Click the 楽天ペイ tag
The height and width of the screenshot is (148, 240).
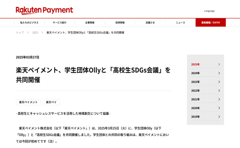tap(51, 102)
